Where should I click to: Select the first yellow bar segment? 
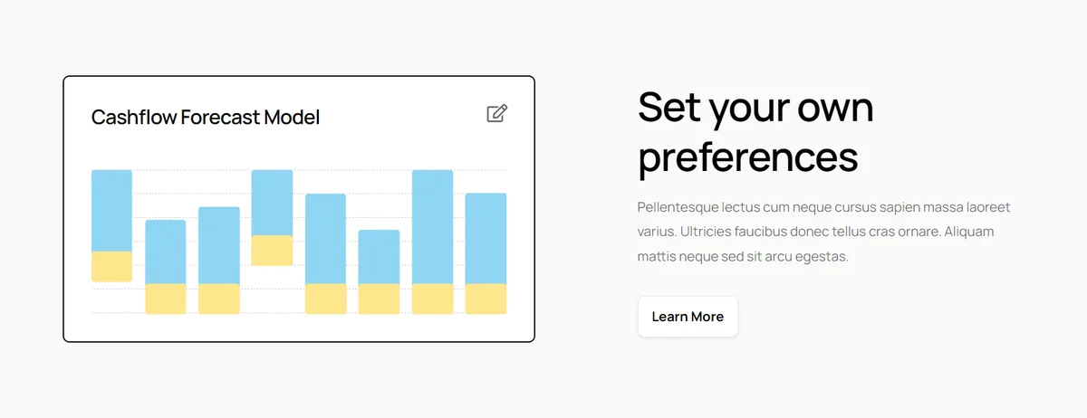[x=111, y=267]
